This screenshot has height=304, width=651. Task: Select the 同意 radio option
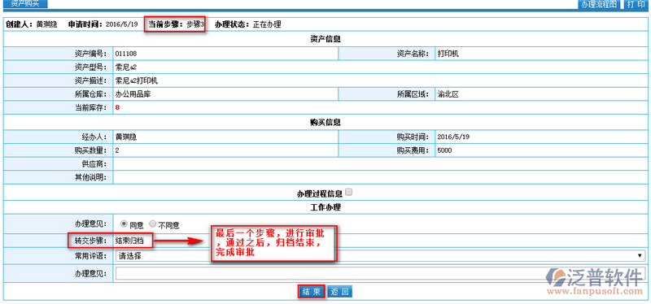(x=124, y=224)
